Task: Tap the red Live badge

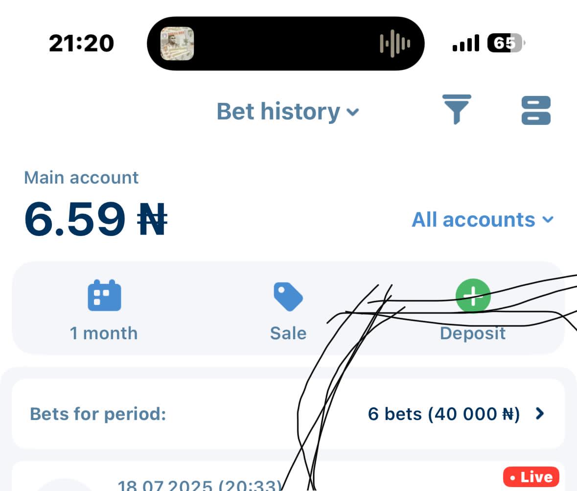Action: click(x=531, y=477)
